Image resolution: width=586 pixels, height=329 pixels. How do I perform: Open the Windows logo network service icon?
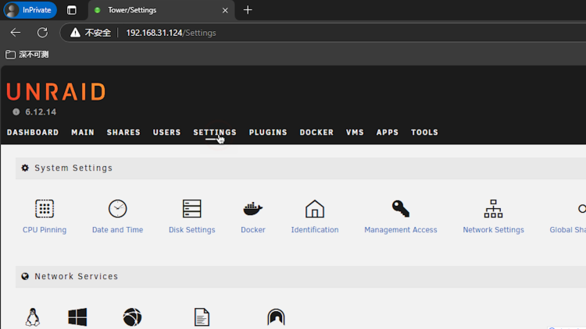click(77, 317)
